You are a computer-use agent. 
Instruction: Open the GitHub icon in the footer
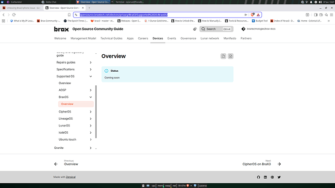tap(258, 177)
